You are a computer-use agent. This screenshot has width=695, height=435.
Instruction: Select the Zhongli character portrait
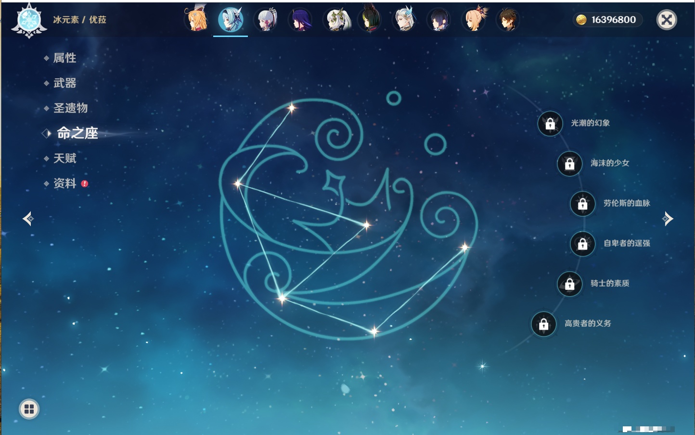coord(507,20)
